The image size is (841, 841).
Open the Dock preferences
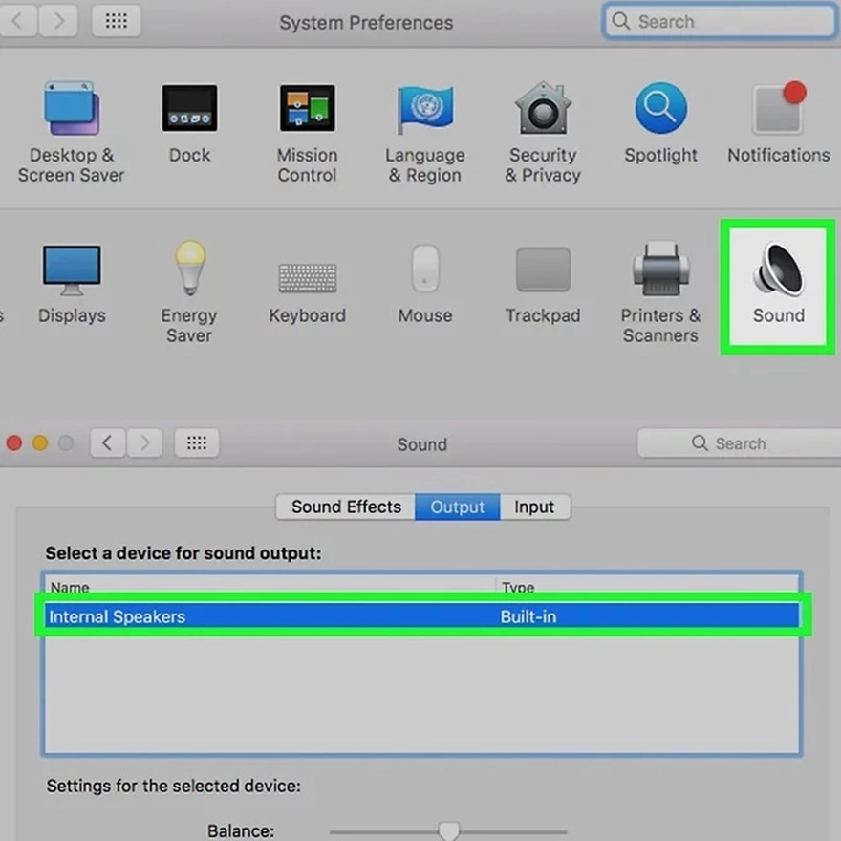[x=189, y=107]
